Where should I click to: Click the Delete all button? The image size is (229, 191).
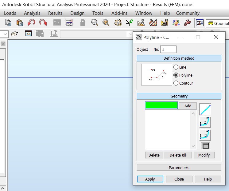(x=178, y=155)
